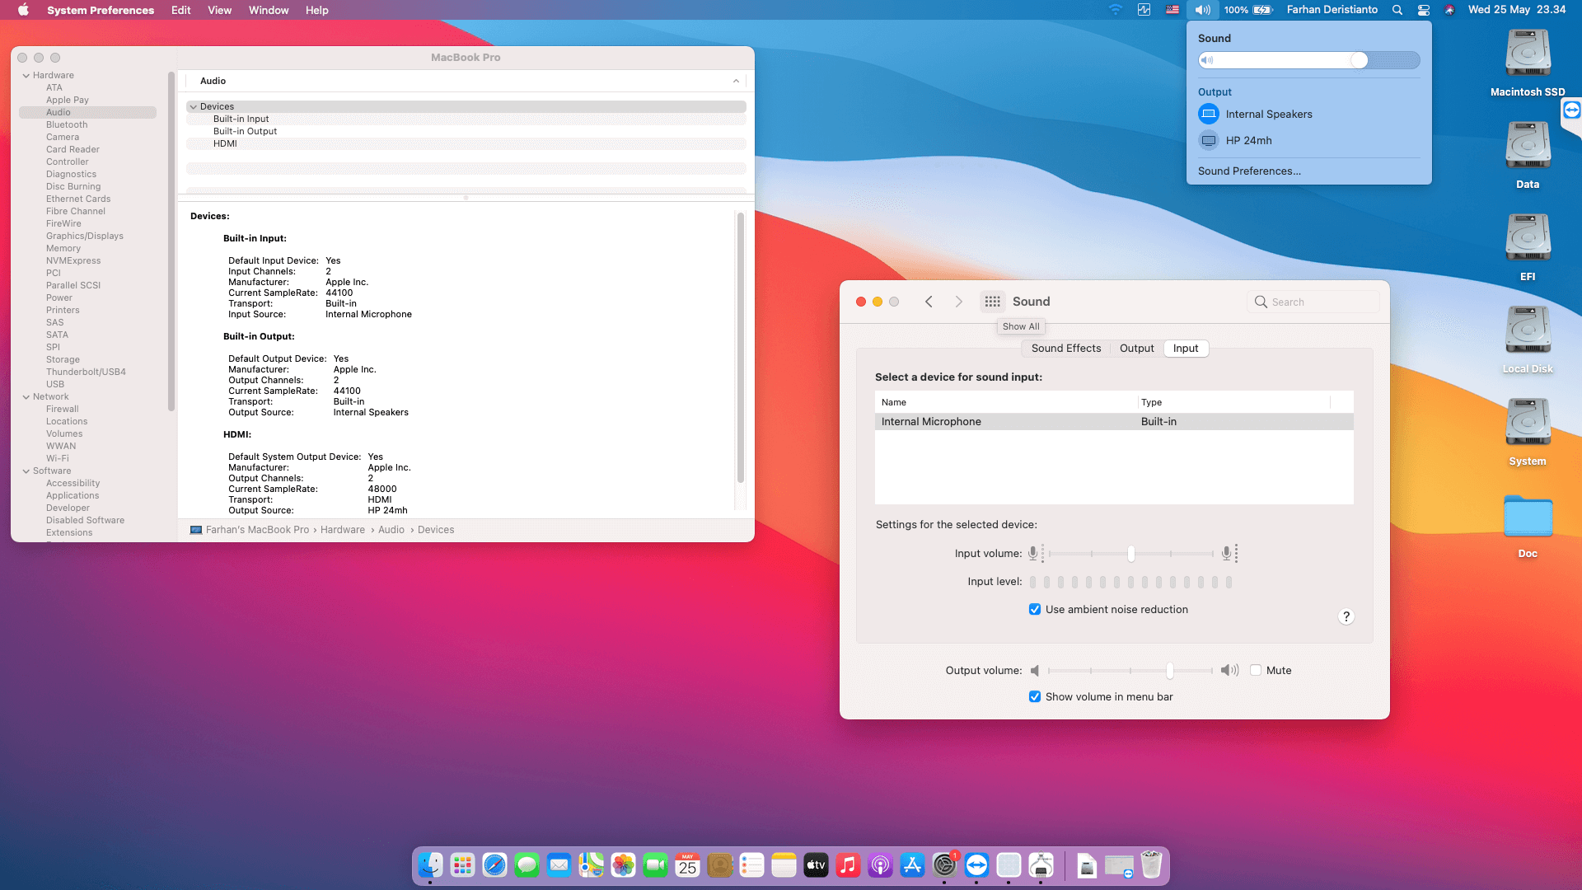Screen dimensions: 1582x890
Task: Click System Preferences icon in the dock
Action: pos(944,865)
